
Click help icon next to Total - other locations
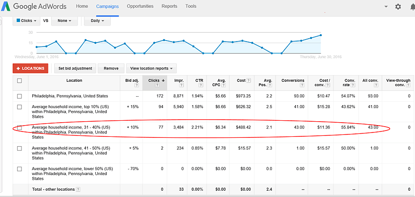[x=79, y=189]
